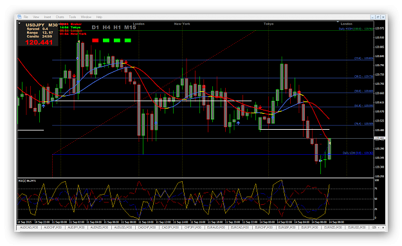The height and width of the screenshot is (246, 402).
Task: Switch to the AUDJPY,M30 chart tab
Action: point(76,227)
